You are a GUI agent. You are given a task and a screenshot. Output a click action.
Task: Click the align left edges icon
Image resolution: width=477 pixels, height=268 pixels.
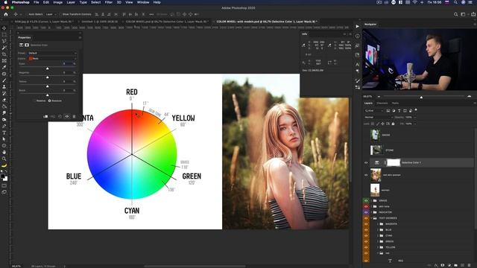pos(96,14)
